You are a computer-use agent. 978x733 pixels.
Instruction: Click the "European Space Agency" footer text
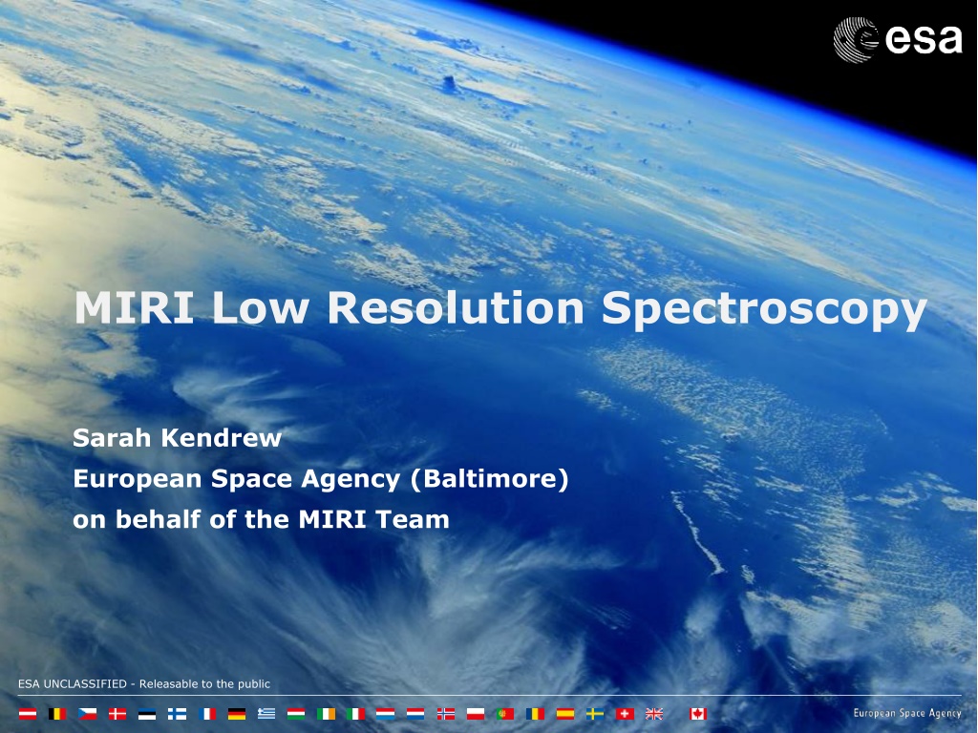pyautogui.click(x=907, y=714)
